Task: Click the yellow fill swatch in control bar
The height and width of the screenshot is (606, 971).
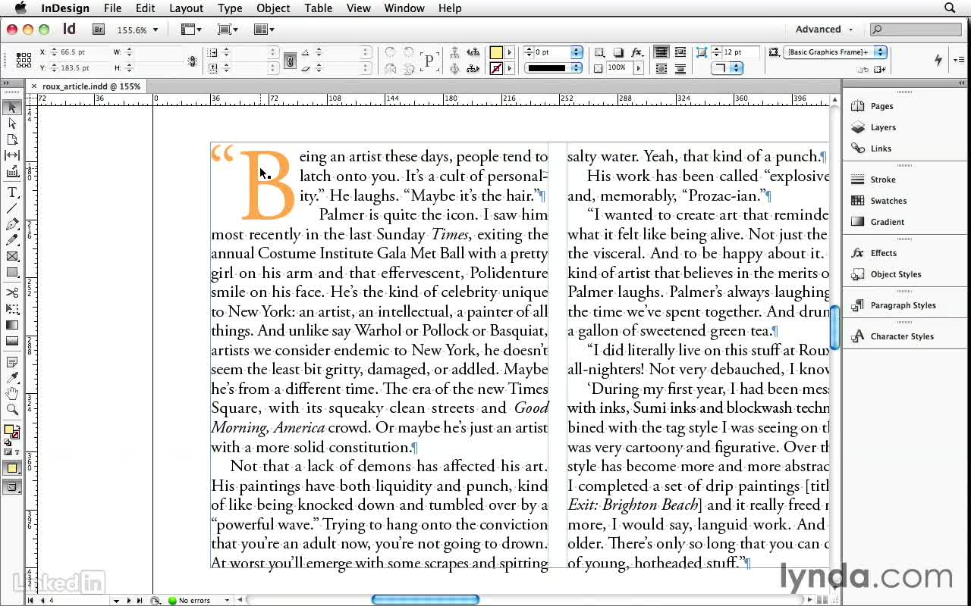Action: 496,52
